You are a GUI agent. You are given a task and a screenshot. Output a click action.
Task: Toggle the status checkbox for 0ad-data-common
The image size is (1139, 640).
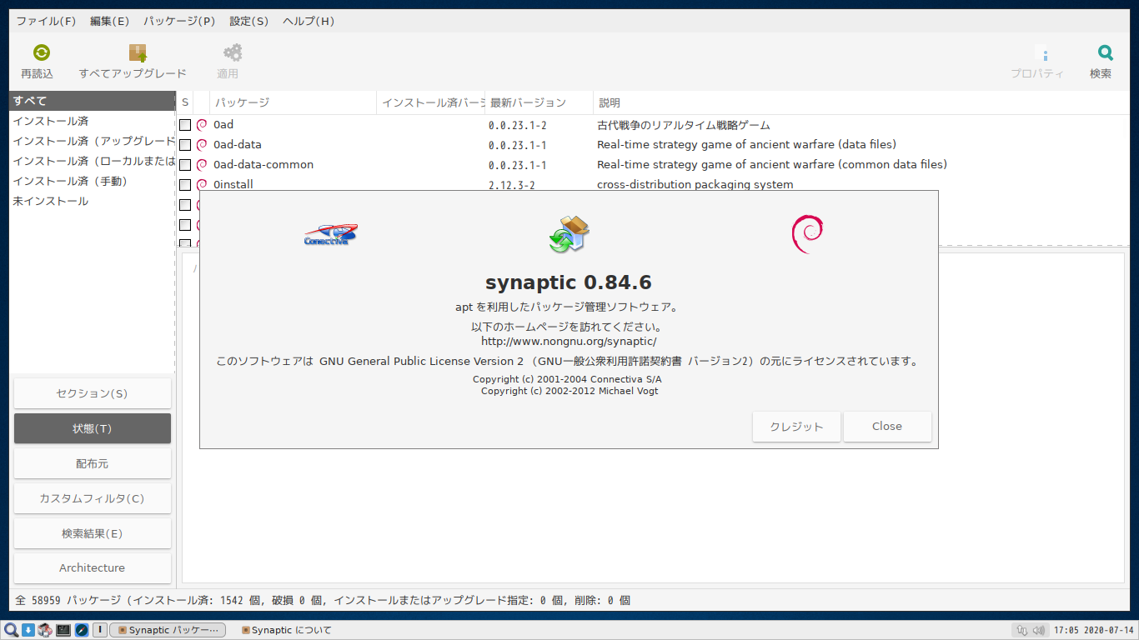(185, 165)
